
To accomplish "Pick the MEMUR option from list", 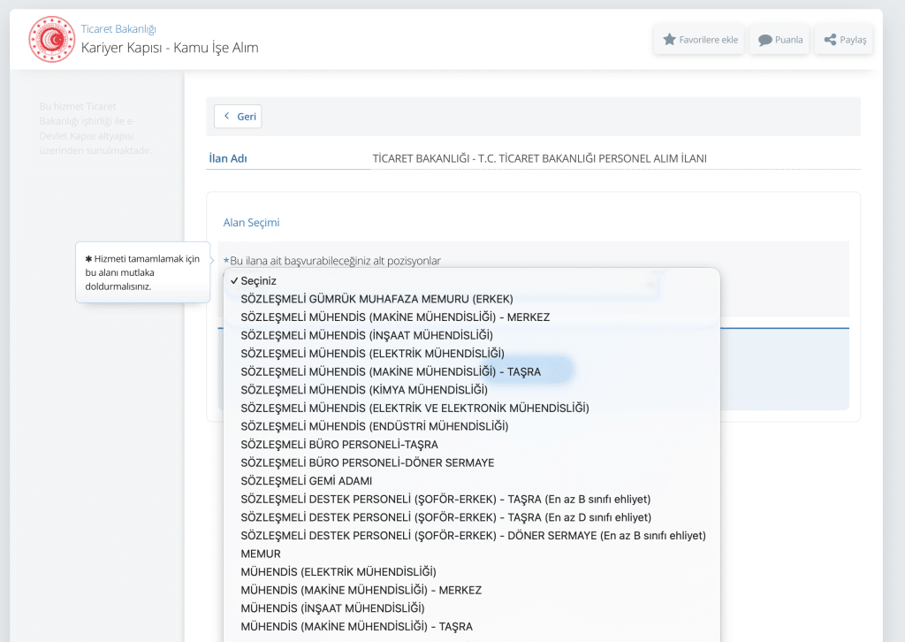I will [261, 554].
